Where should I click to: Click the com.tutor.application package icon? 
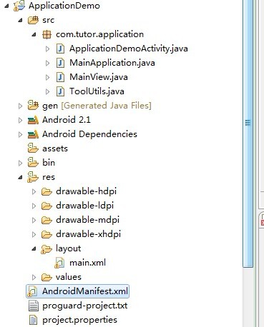point(47,34)
